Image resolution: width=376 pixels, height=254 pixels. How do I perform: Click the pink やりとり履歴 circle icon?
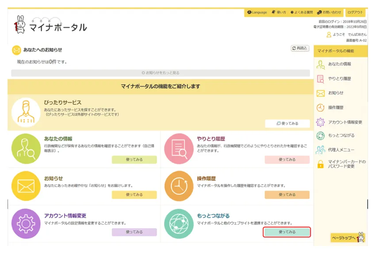tap(179, 149)
